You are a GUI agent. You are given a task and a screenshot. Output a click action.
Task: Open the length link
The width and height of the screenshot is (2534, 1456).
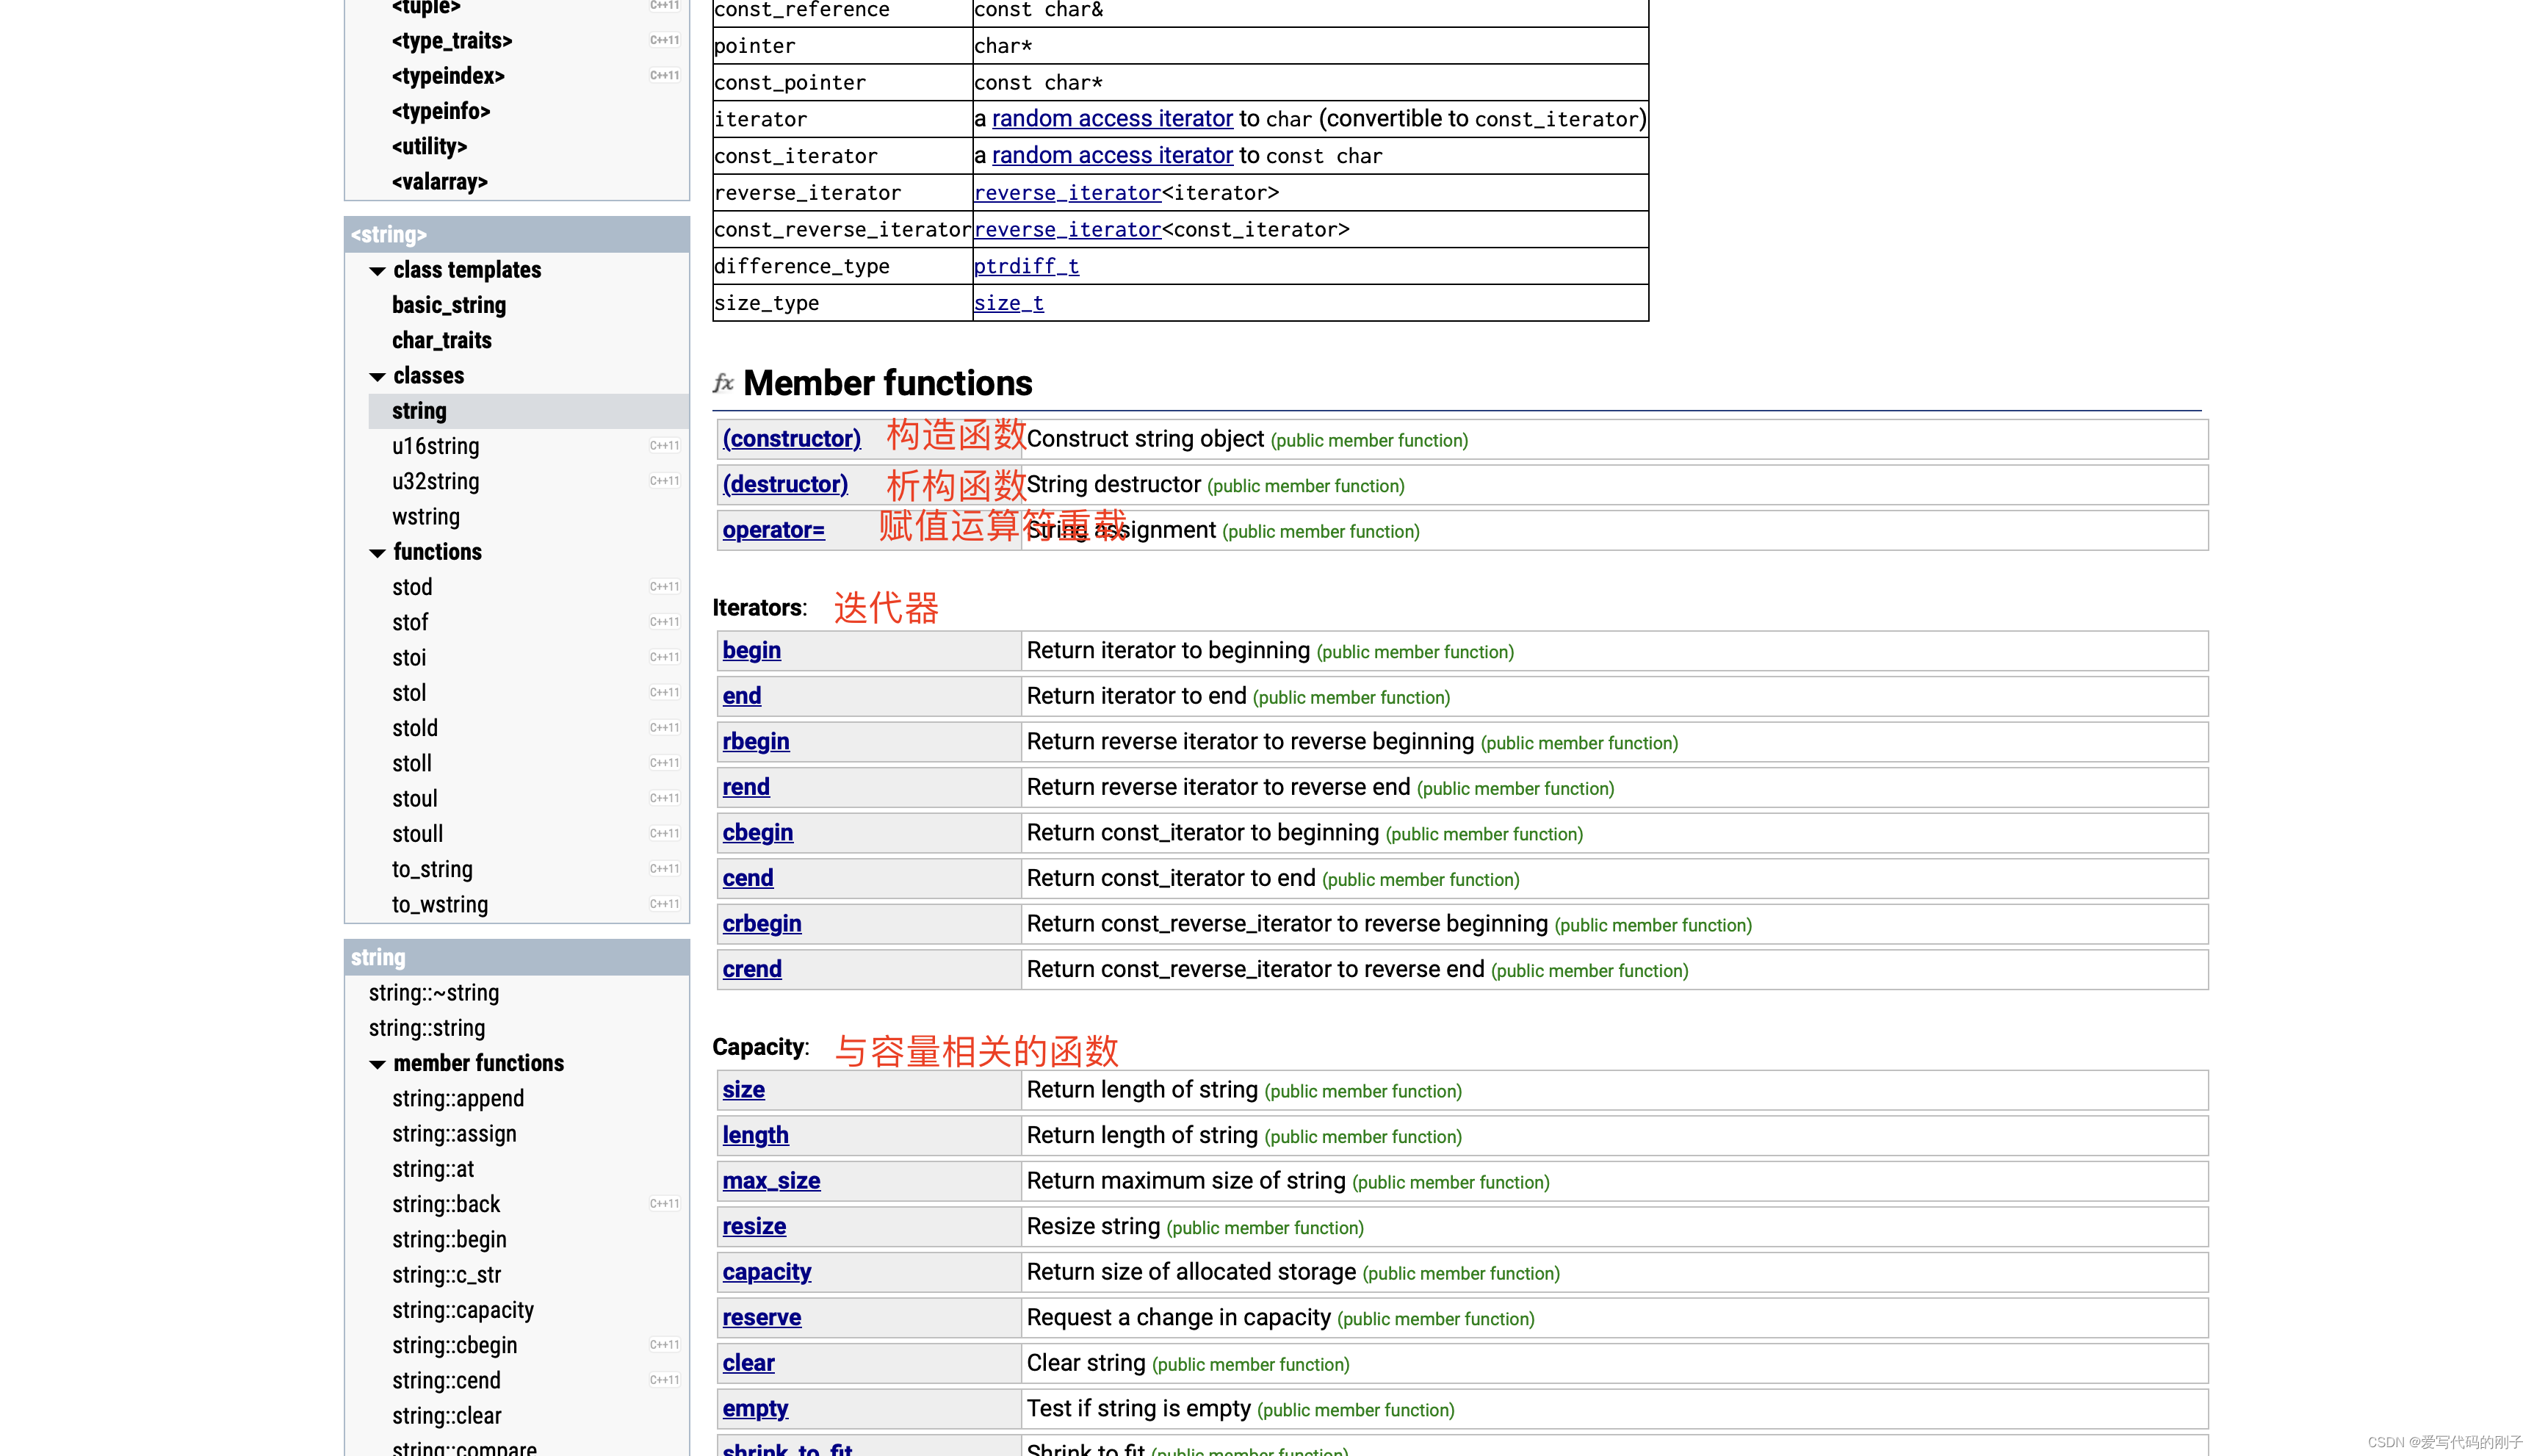point(756,1136)
